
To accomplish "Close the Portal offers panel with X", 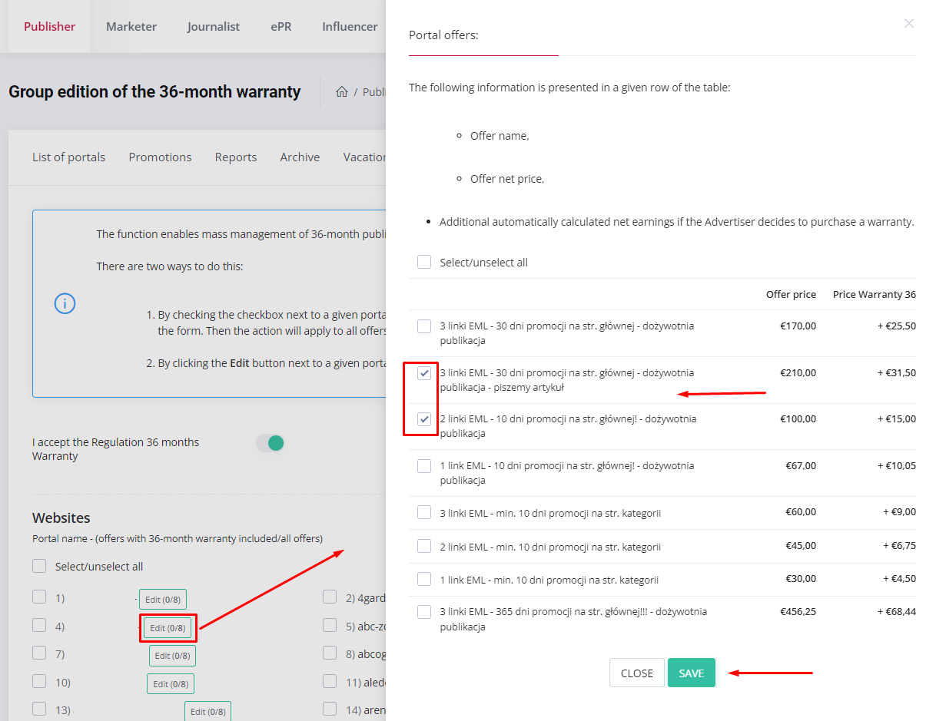I will (x=909, y=24).
